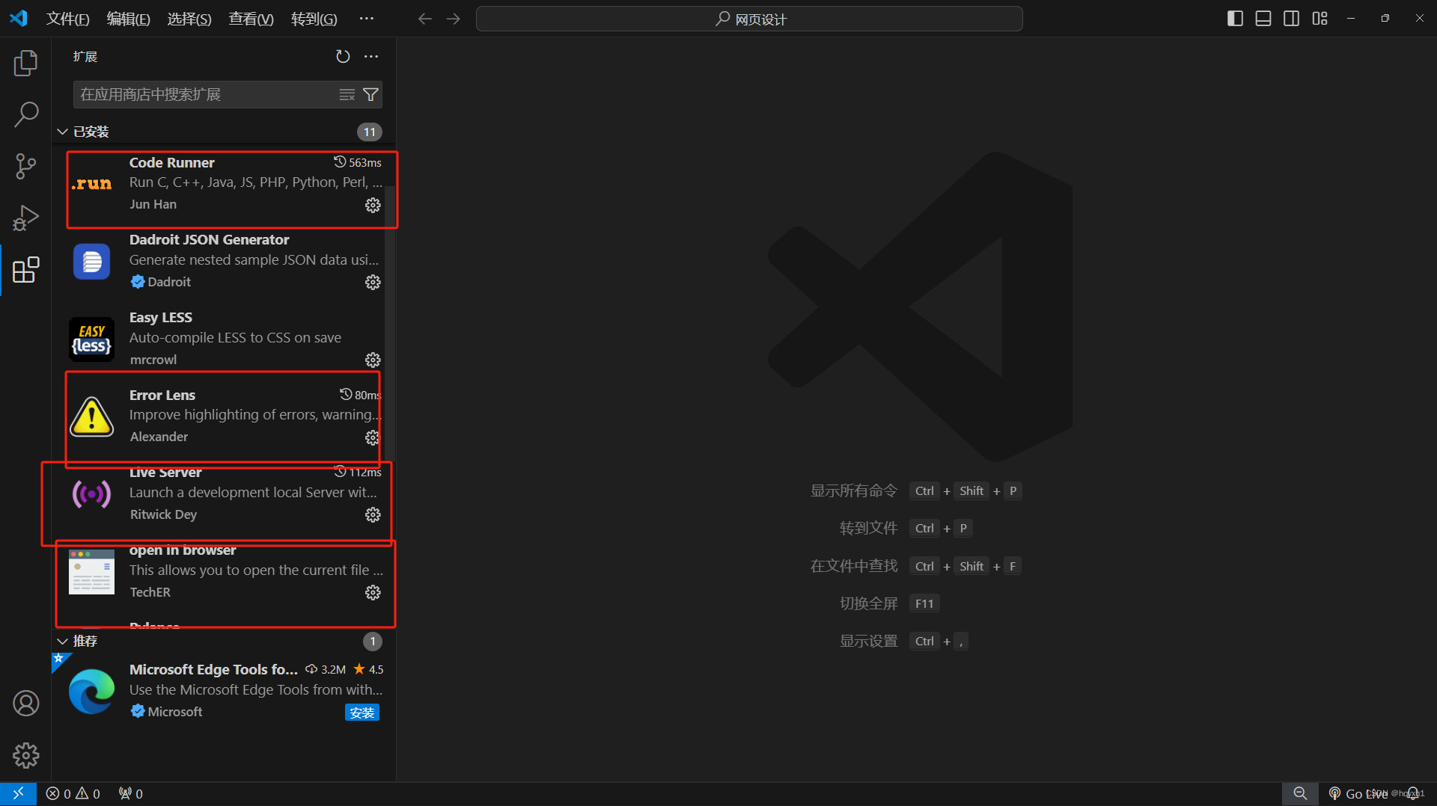Open the 查看(V) menu
Image resolution: width=1437 pixels, height=806 pixels.
point(251,19)
